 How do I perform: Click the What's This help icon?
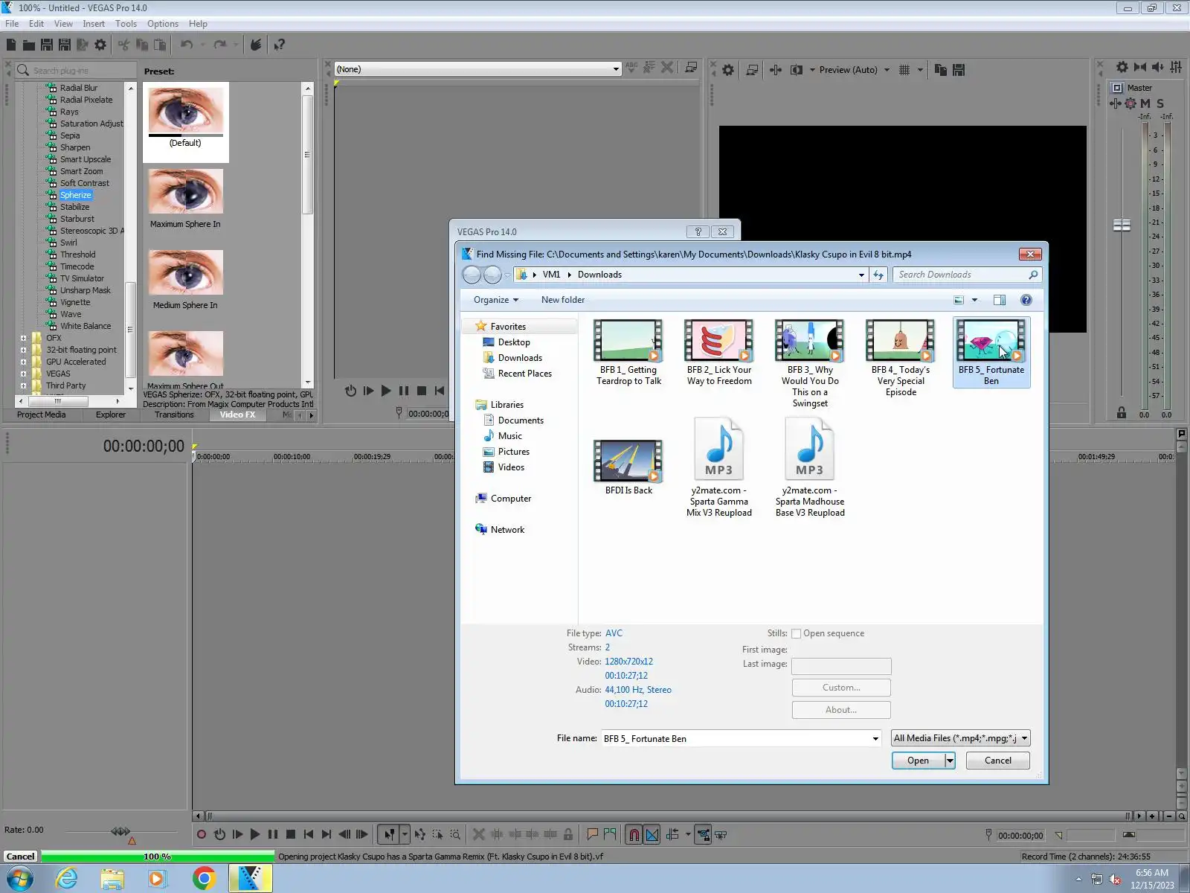(x=280, y=45)
